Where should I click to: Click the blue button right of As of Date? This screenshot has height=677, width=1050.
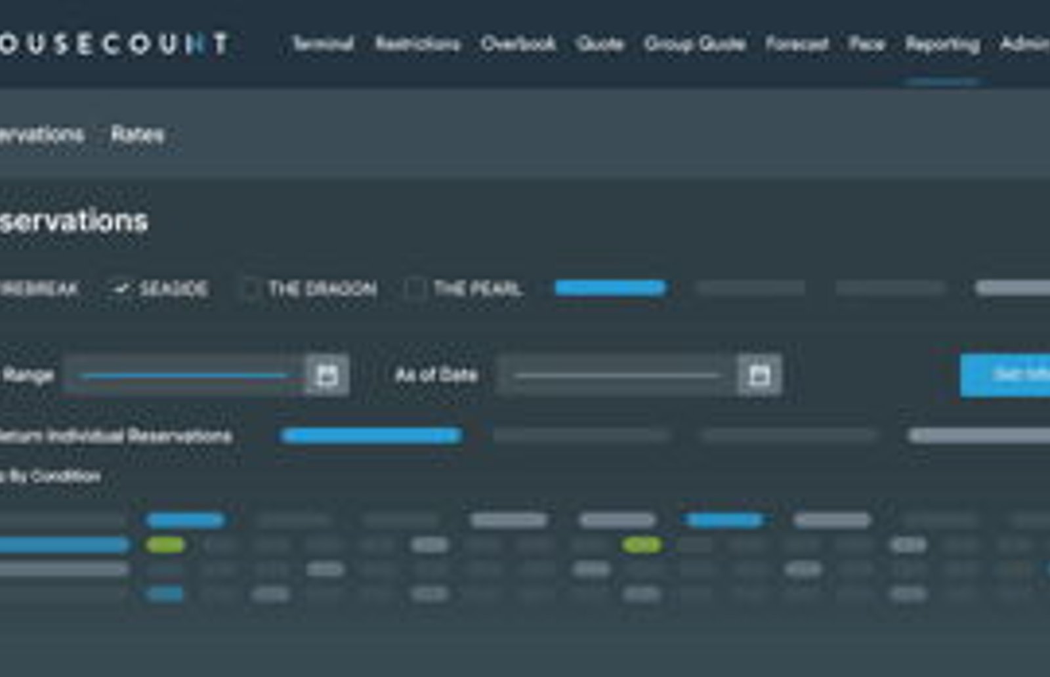[1005, 375]
